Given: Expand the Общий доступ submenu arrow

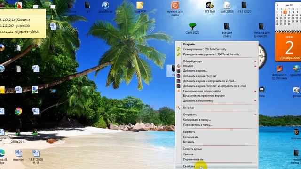Looking at the screenshot, I should (255, 61).
